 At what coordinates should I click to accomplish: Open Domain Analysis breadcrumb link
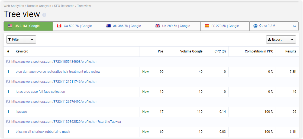(x=39, y=6)
